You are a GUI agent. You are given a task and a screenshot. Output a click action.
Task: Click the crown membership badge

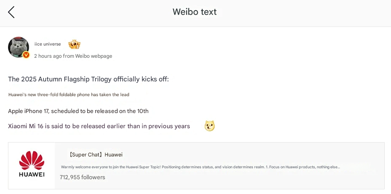[74, 44]
